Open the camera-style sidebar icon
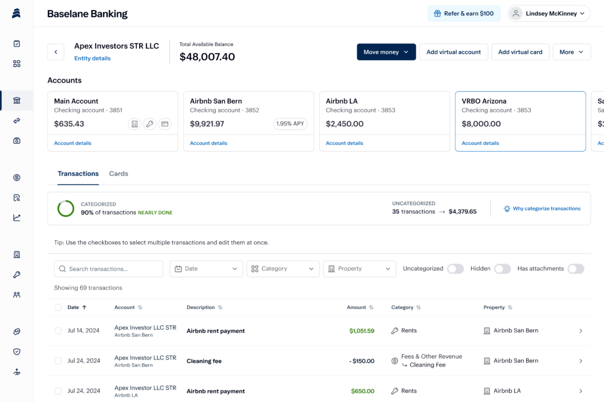The width and height of the screenshot is (604, 402). point(17,141)
